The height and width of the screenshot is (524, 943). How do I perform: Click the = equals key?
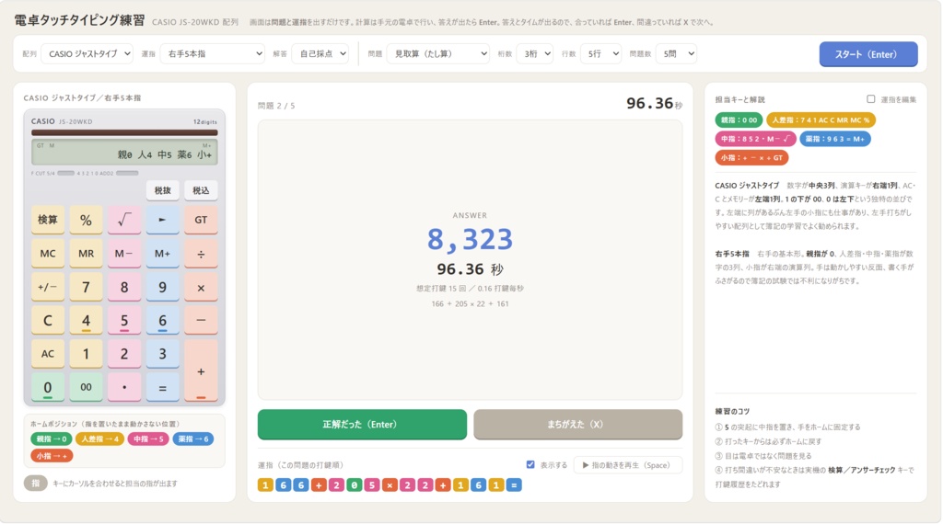click(x=162, y=388)
